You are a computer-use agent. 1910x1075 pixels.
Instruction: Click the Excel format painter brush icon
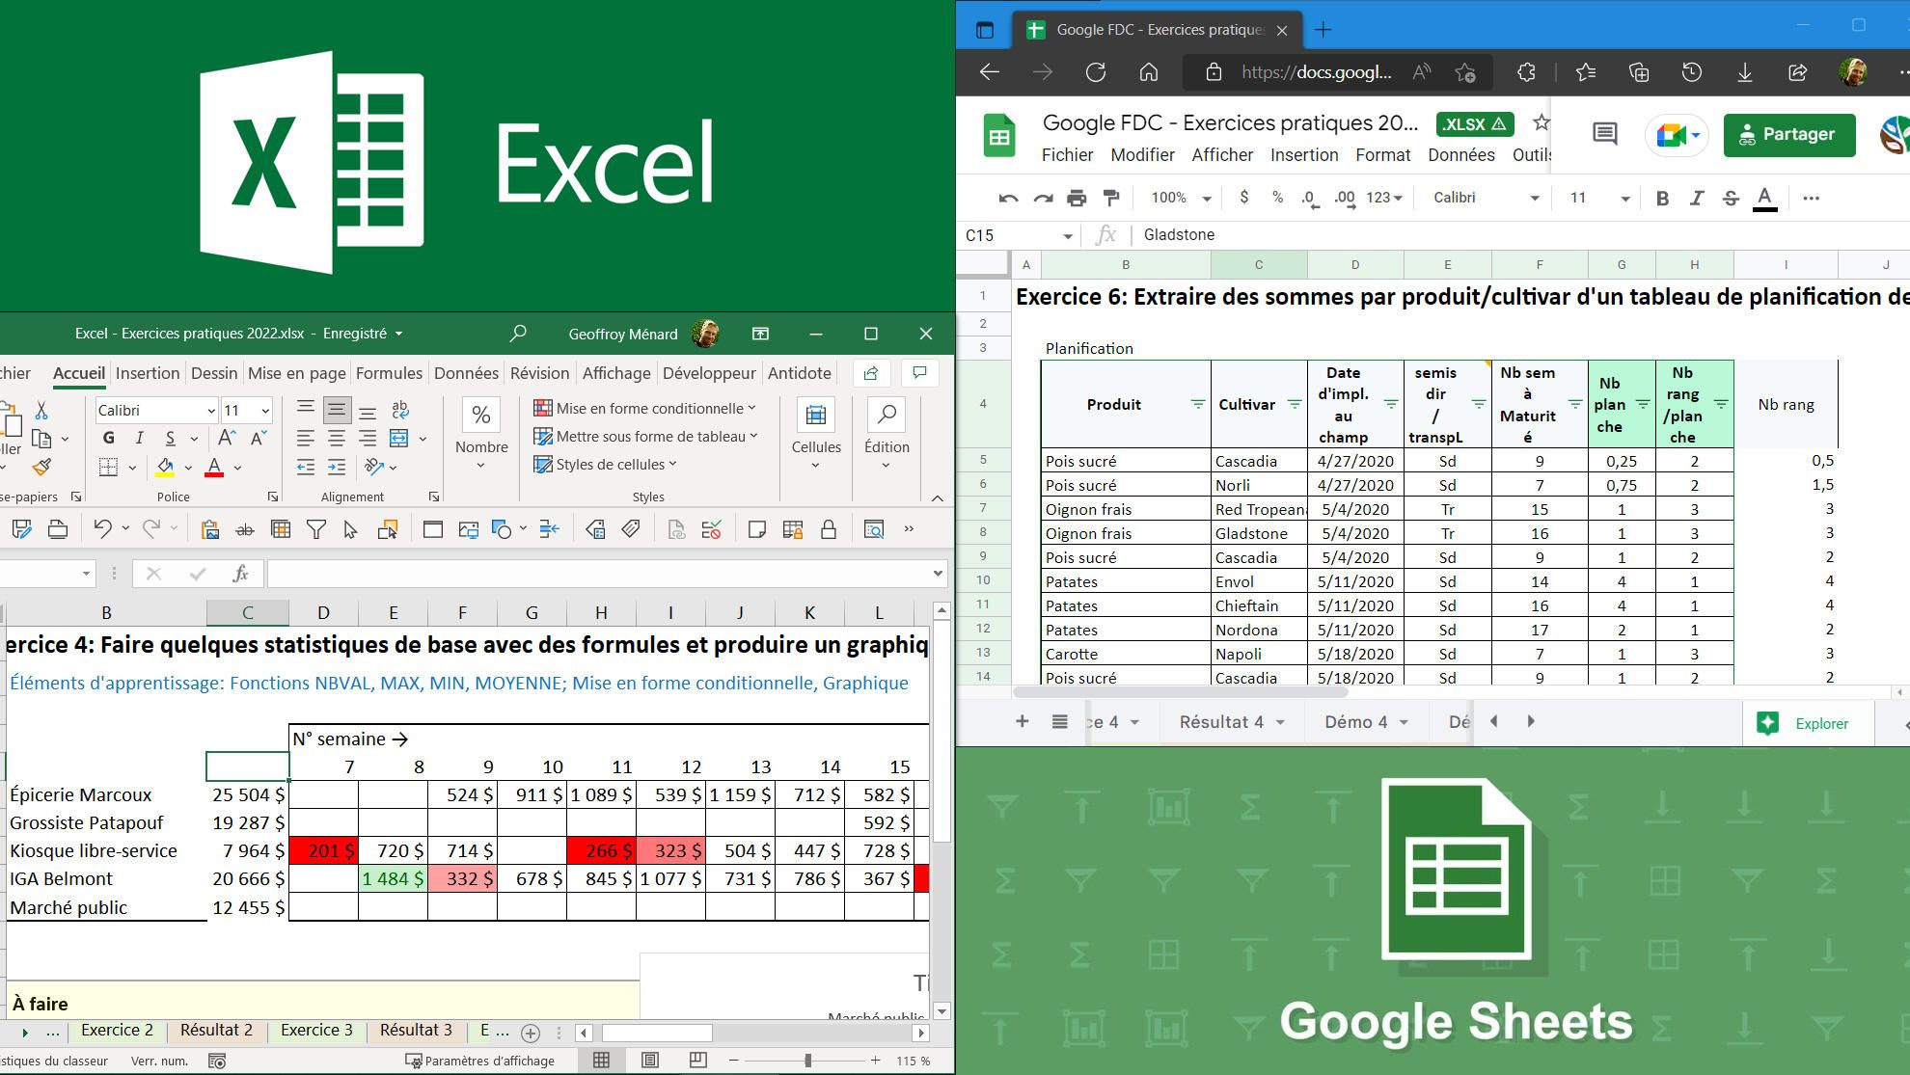pos(41,468)
